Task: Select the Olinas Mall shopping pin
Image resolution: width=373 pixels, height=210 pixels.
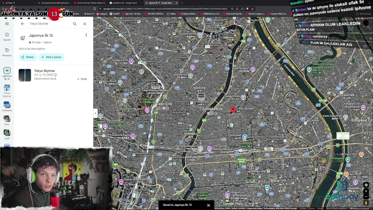Action: coord(245,136)
